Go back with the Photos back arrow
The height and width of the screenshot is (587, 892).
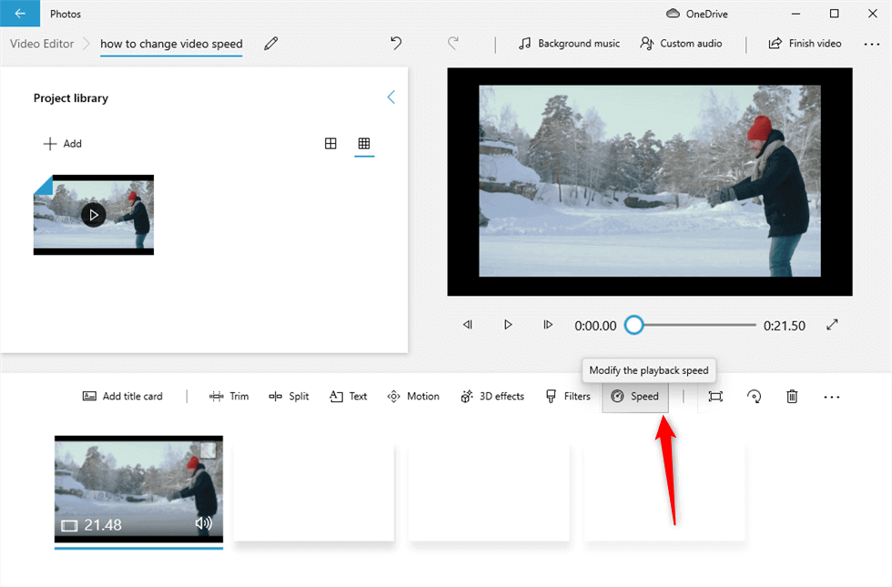tap(20, 13)
